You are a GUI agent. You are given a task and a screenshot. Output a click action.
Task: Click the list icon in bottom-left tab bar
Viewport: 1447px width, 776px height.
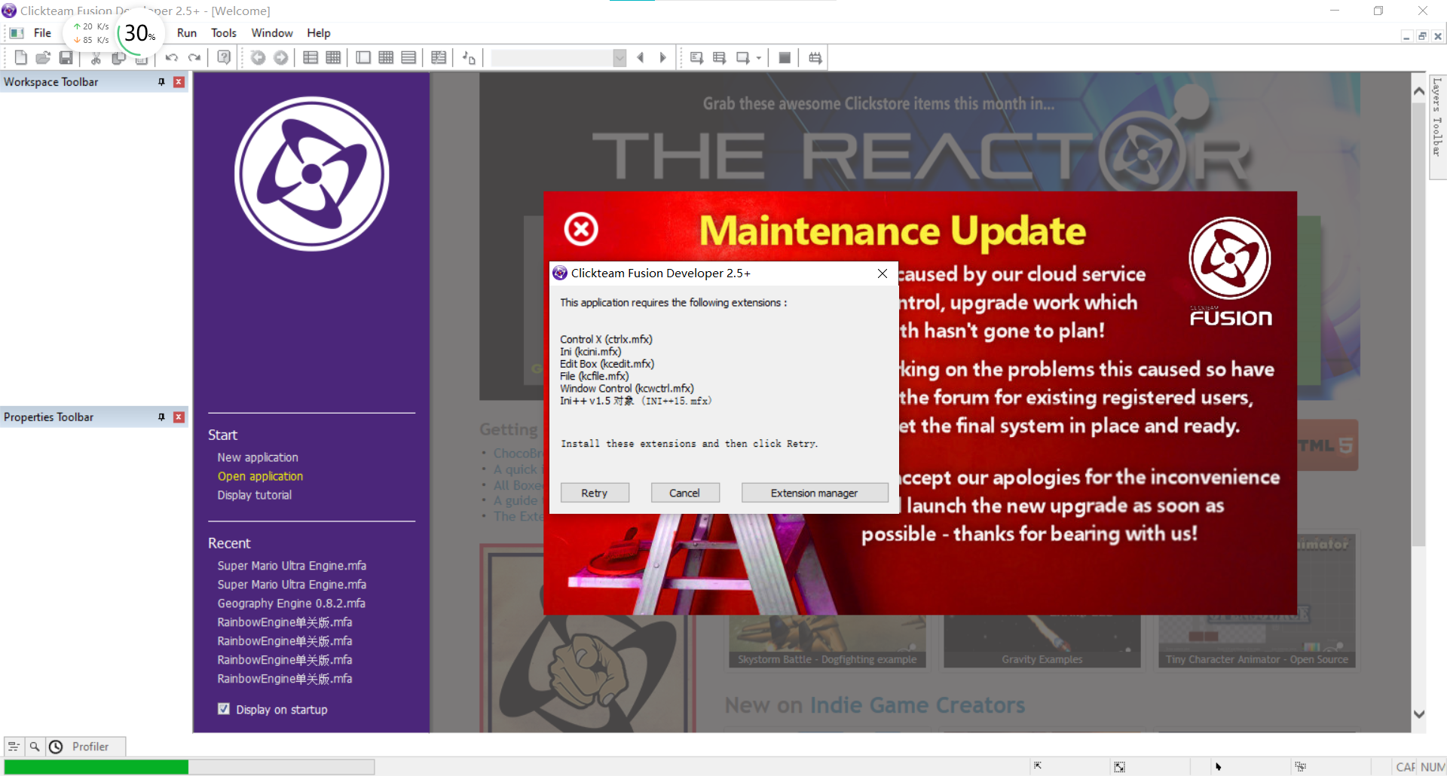tap(14, 747)
